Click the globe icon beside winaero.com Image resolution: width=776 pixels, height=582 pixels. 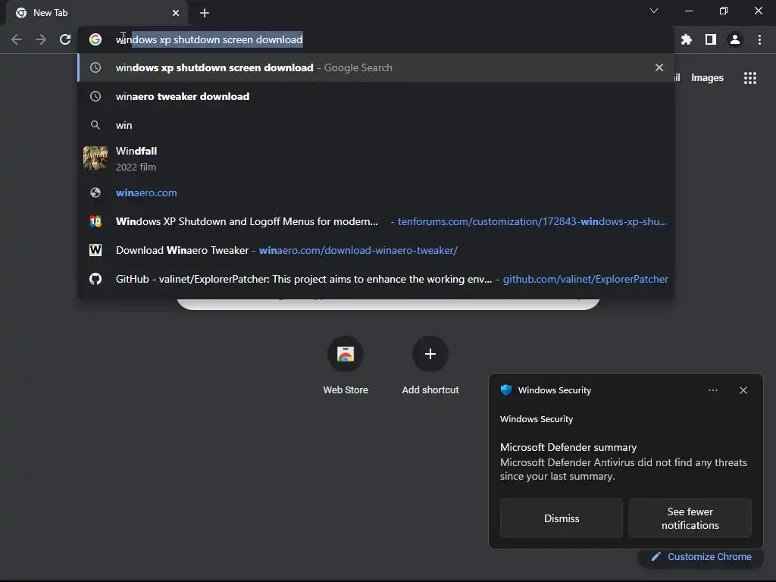coord(95,192)
